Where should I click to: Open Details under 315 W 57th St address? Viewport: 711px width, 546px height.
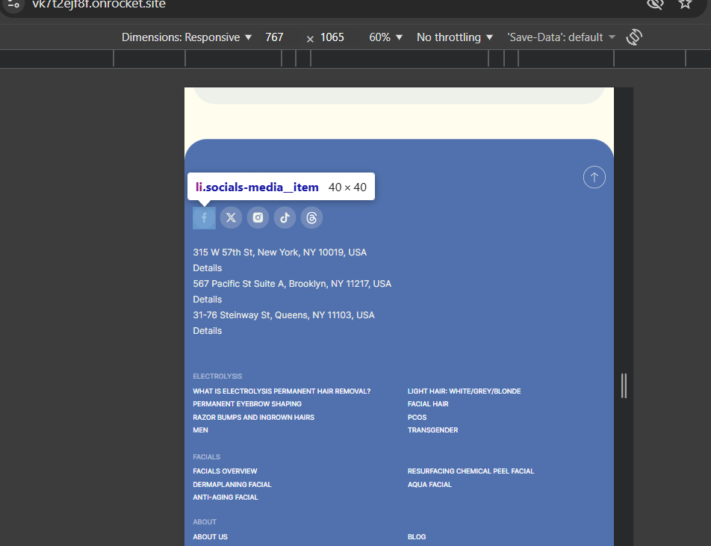tap(207, 268)
